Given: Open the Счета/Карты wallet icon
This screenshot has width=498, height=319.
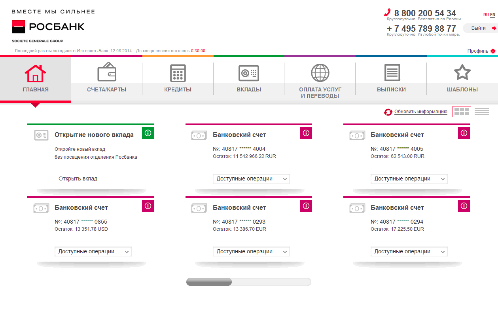Looking at the screenshot, I should [106, 73].
